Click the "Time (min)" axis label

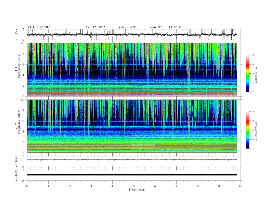137,190
